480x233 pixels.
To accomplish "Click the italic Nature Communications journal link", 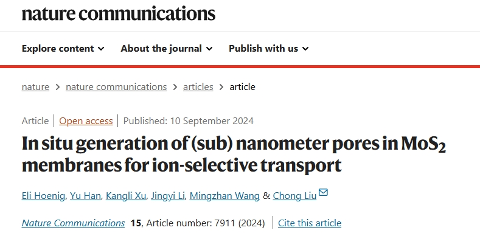I will (x=73, y=223).
